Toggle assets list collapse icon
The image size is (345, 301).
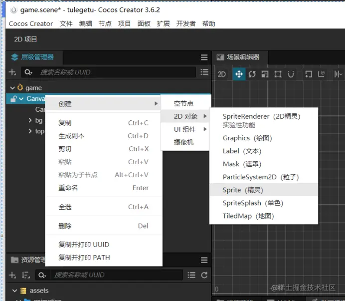191,275
